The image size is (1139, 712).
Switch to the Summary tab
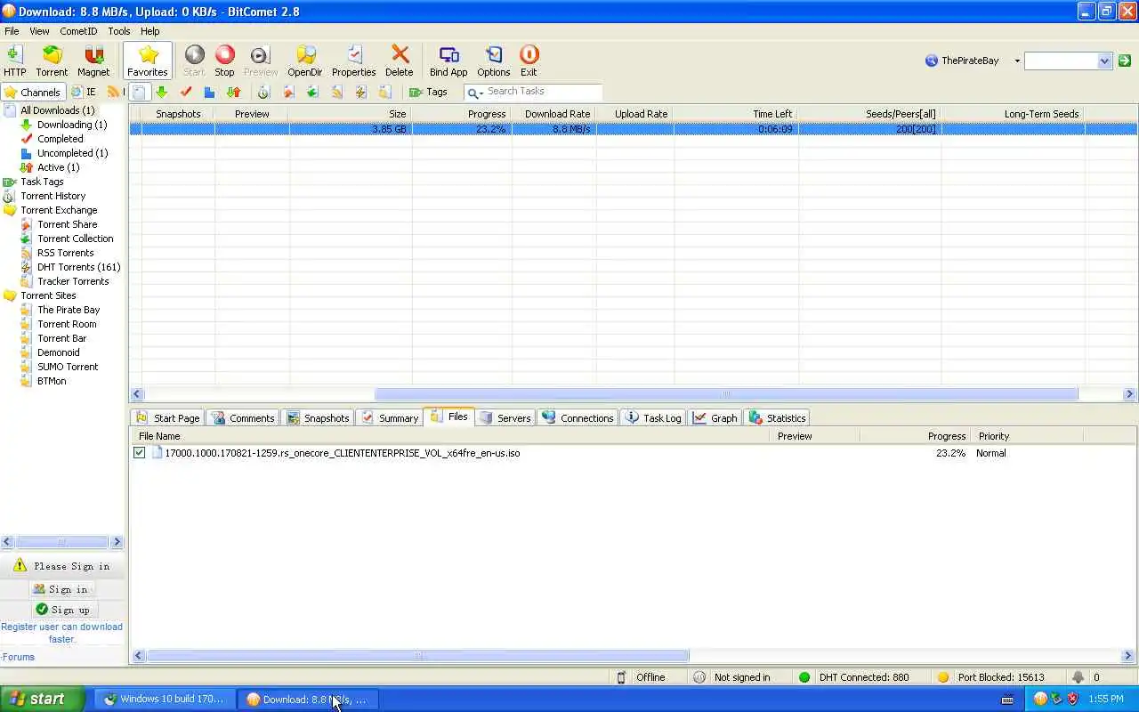(390, 417)
